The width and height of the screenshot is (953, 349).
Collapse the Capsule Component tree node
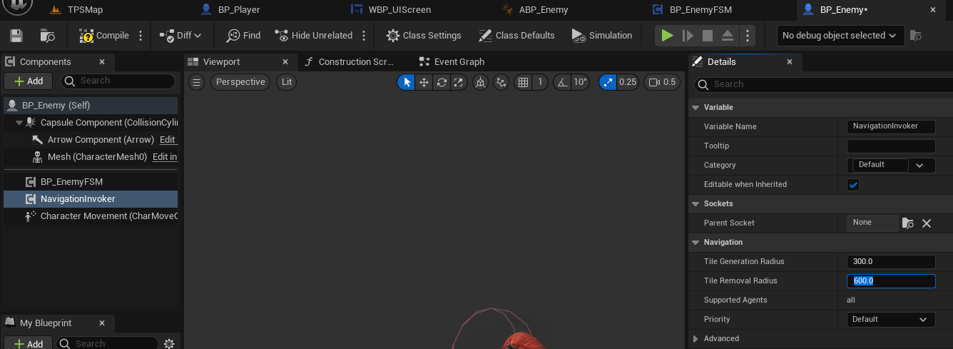click(19, 123)
